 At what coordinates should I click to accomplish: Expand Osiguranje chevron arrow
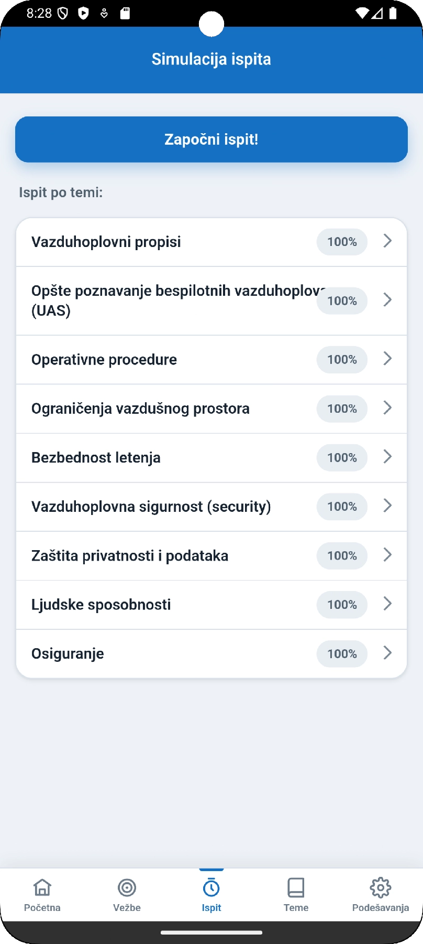coord(387,653)
